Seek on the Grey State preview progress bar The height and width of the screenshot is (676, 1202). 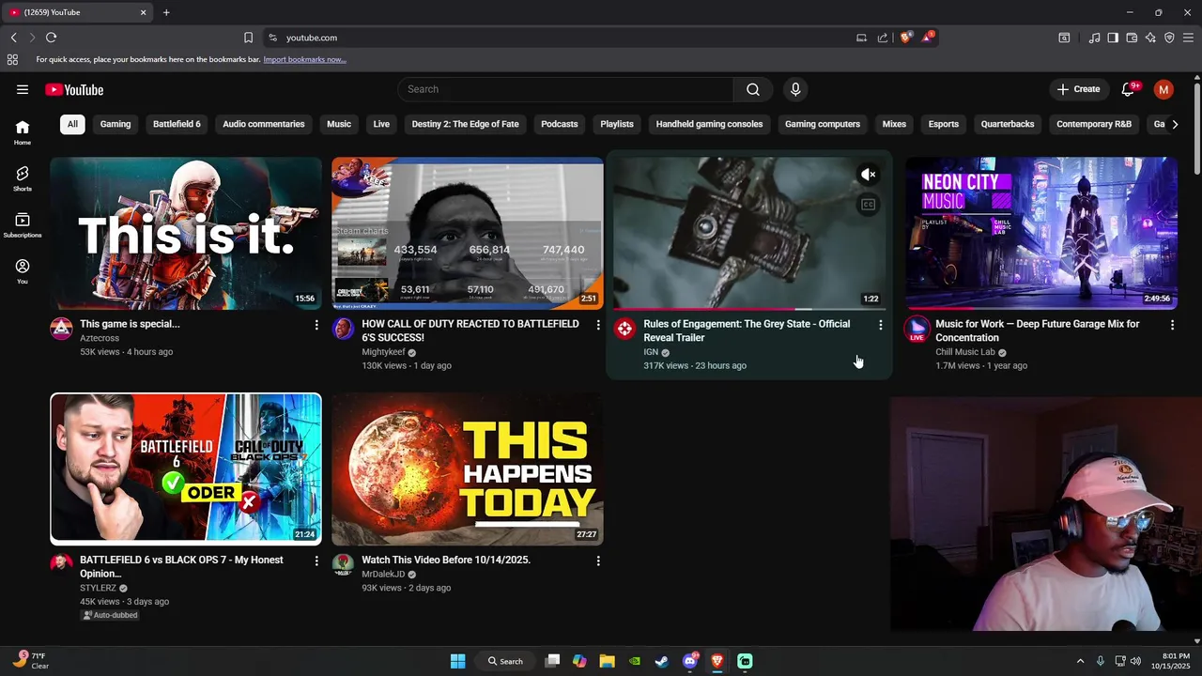pyautogui.click(x=749, y=308)
